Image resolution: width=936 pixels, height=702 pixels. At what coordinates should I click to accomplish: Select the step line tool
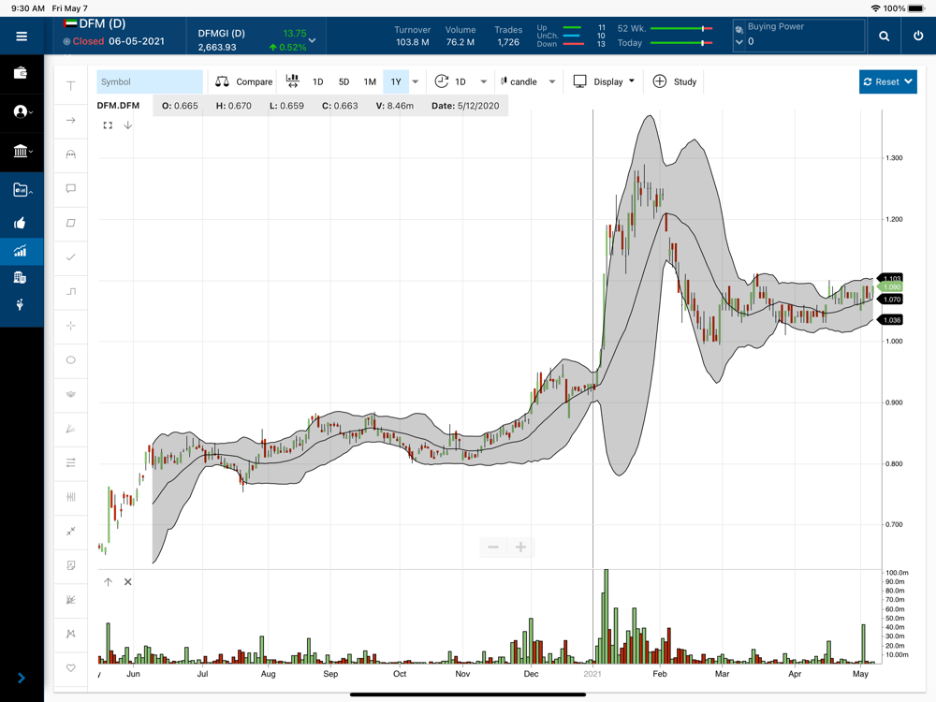click(71, 291)
